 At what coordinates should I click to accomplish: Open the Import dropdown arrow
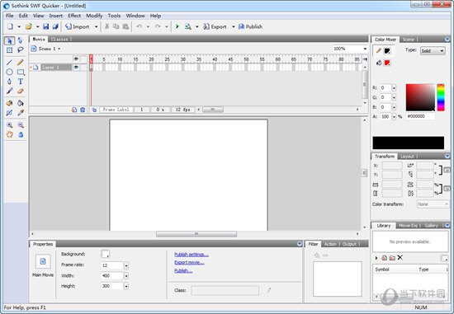coord(96,27)
